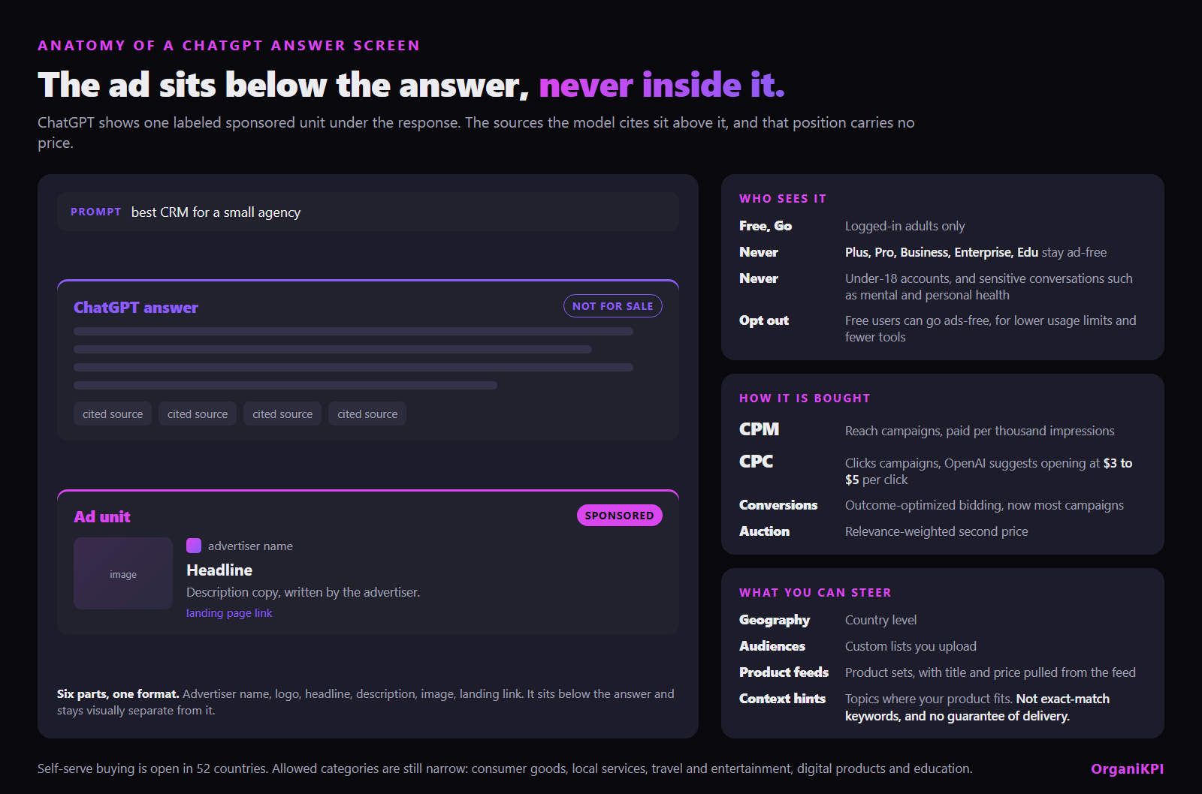Click the 'CPC' row label
The width and height of the screenshot is (1202, 794).
click(x=757, y=462)
